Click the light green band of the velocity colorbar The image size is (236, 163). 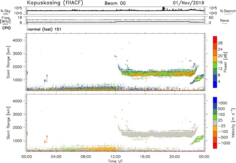click(215, 117)
